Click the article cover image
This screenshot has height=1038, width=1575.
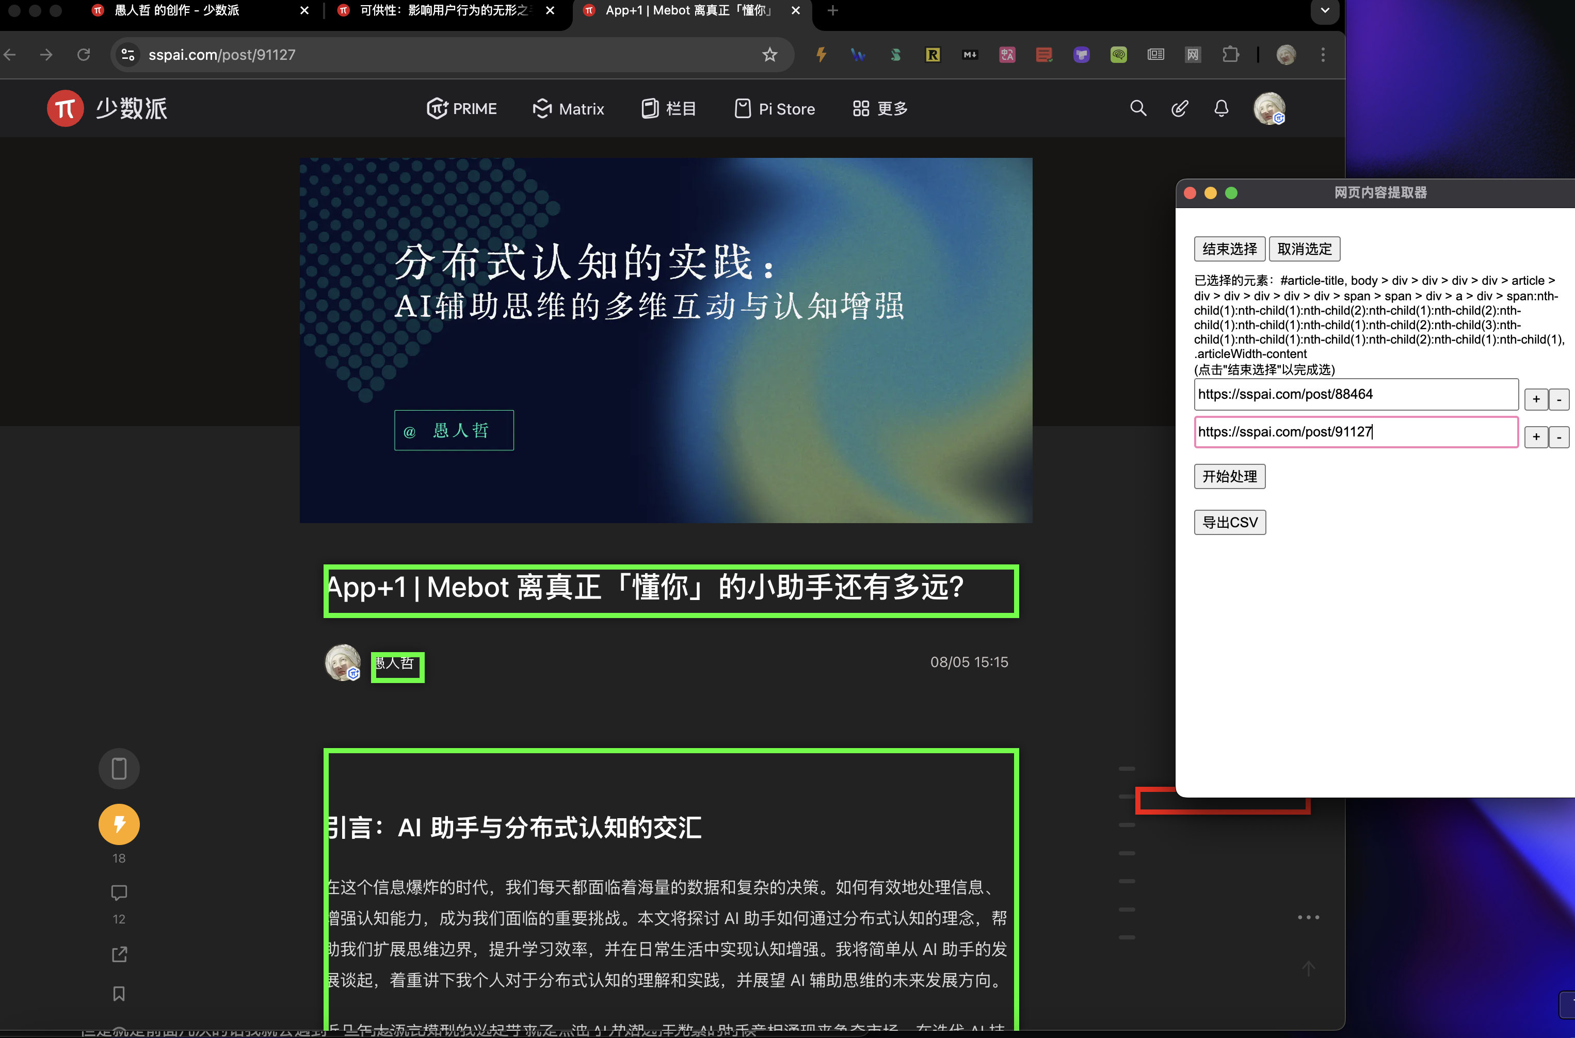point(666,340)
